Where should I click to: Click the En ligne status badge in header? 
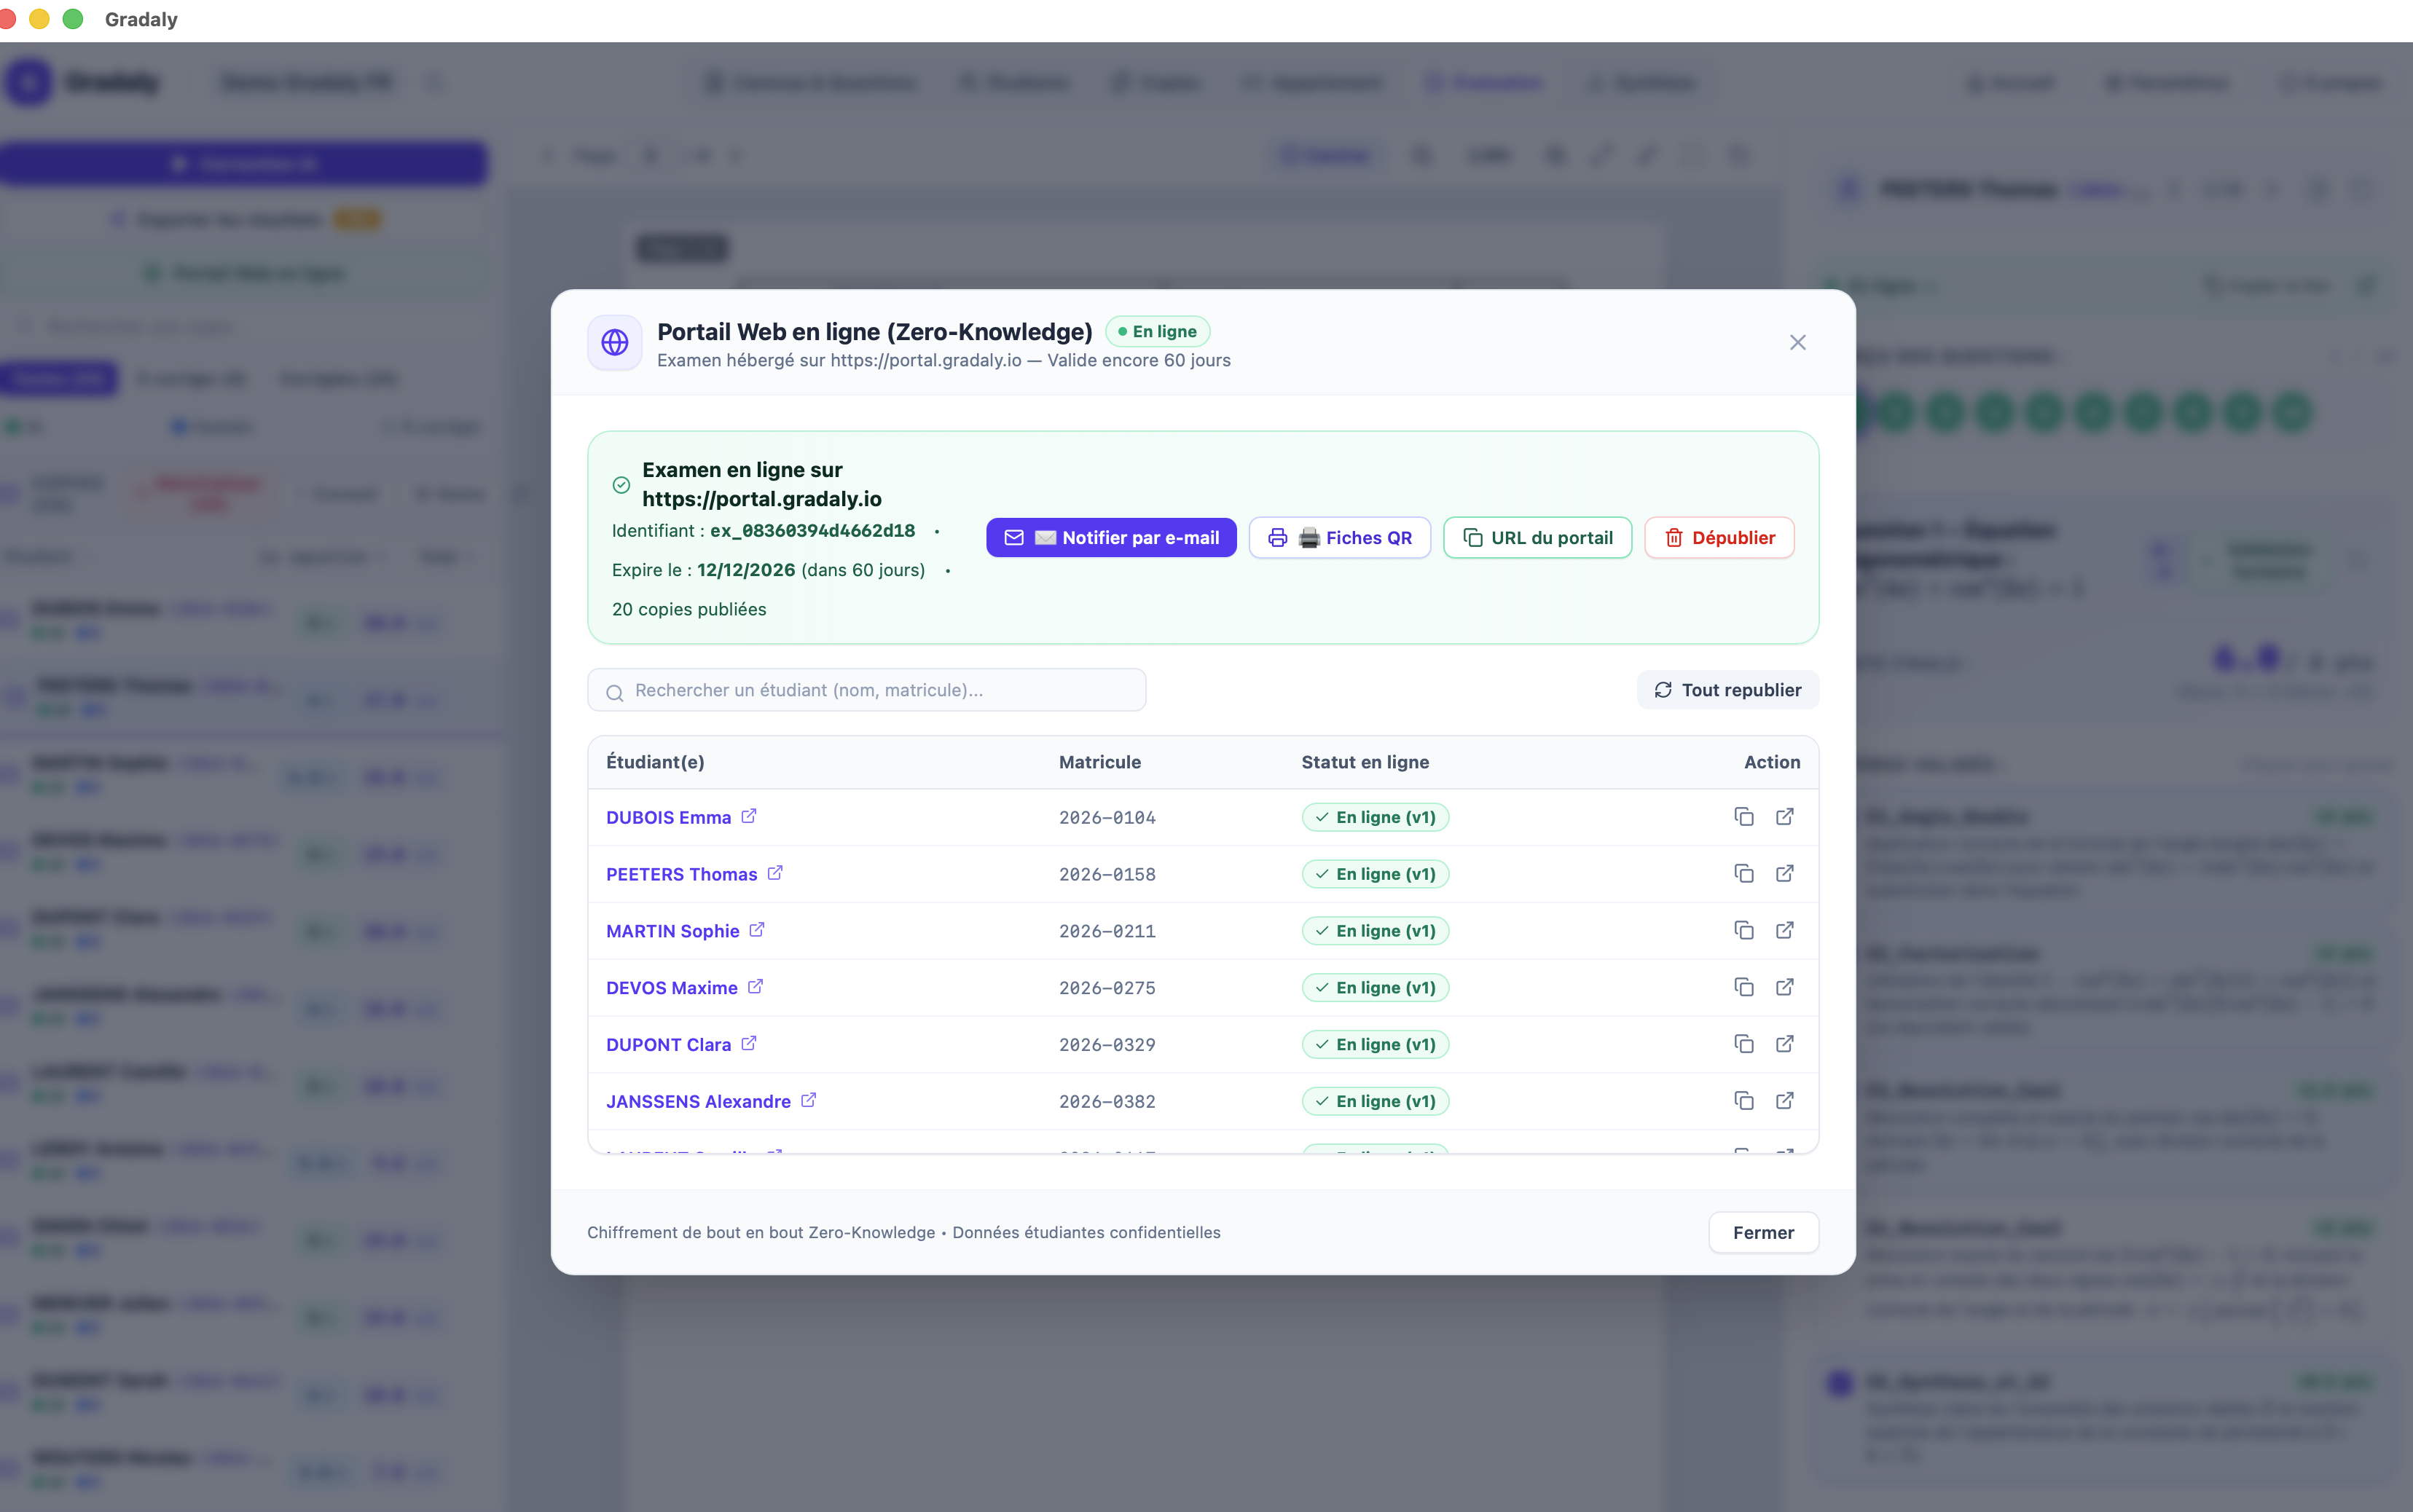tap(1157, 332)
